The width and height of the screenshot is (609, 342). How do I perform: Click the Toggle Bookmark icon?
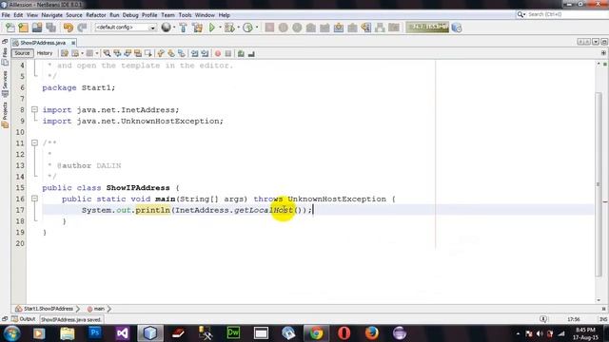tap(182, 53)
